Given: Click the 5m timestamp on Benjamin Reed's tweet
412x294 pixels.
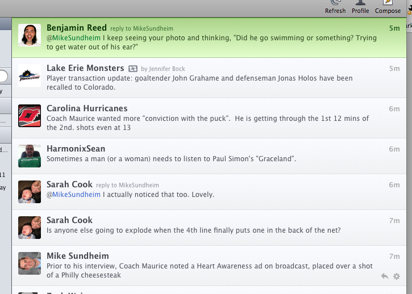Looking at the screenshot, I should [x=394, y=28].
